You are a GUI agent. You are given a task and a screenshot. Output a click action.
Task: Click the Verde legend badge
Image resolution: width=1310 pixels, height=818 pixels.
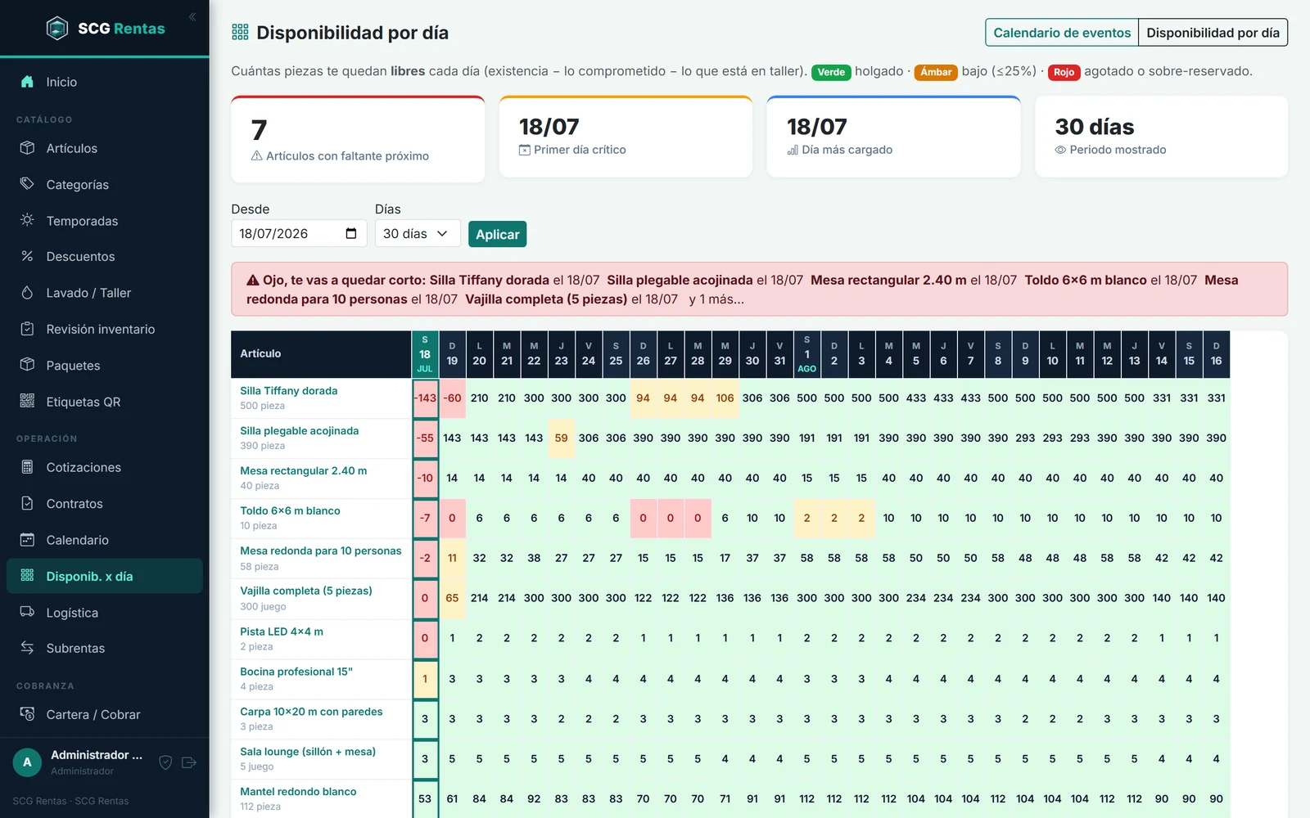(831, 72)
